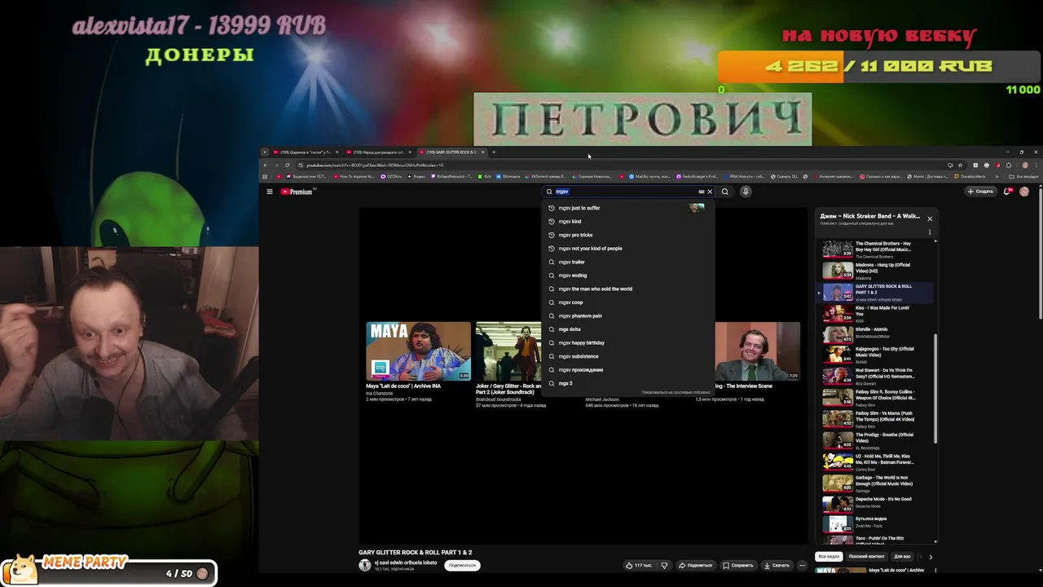This screenshot has width=1043, height=587.
Task: Play 'Madonna - Hung Up' in playlist
Action: pos(876,271)
